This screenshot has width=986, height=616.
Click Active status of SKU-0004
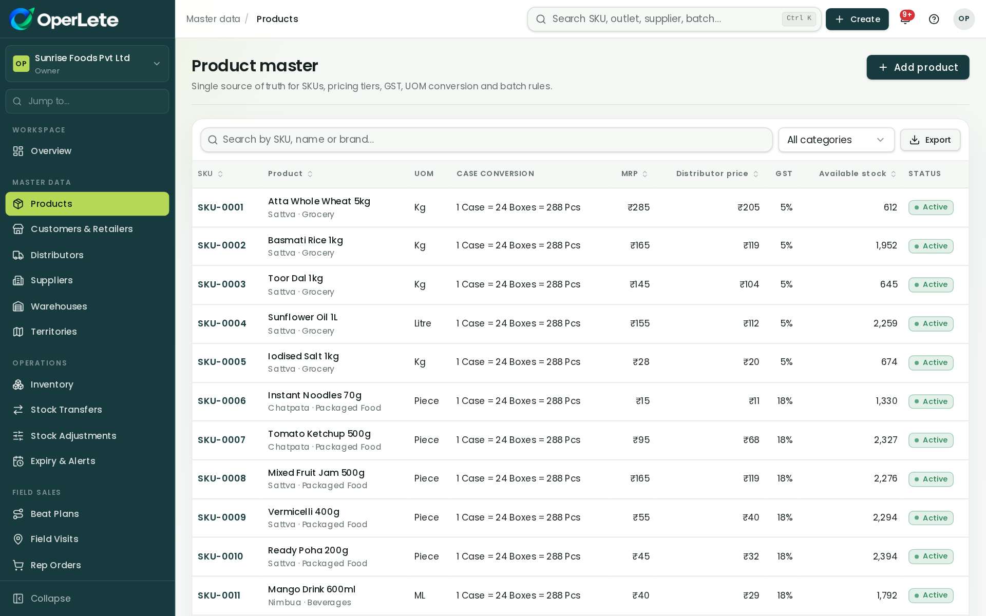pyautogui.click(x=931, y=324)
